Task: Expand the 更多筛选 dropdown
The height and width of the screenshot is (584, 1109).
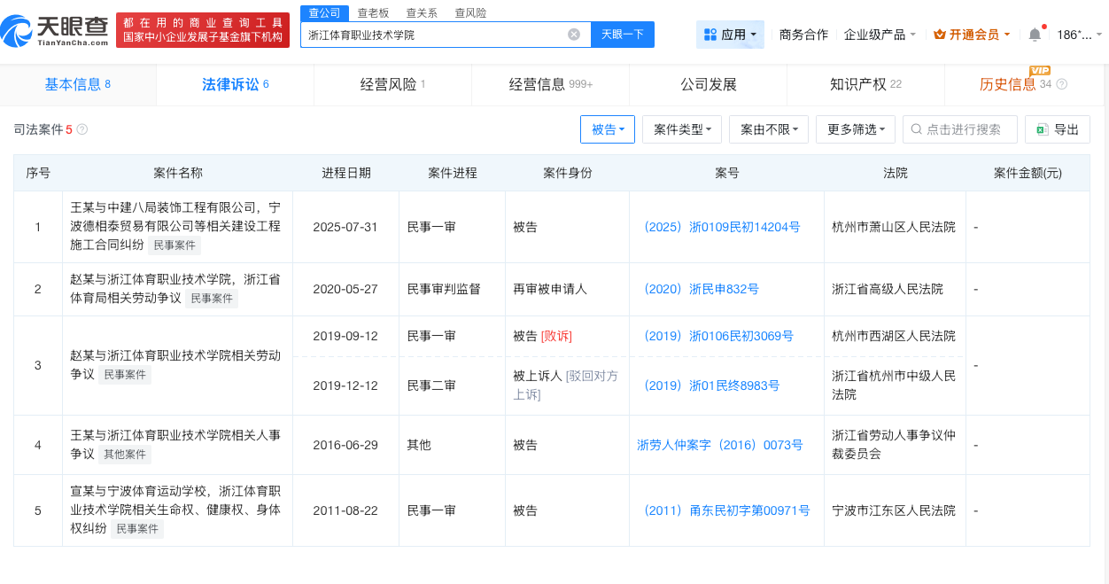Action: (x=855, y=128)
